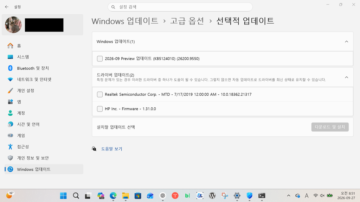The image size is (360, 202).
Task: Click the user profile picture
Action: coord(13,25)
